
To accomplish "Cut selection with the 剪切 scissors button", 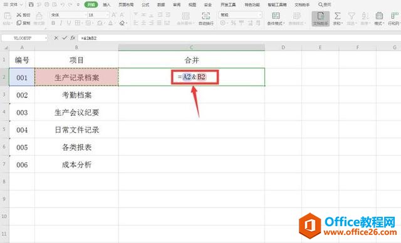I will coord(23,15).
